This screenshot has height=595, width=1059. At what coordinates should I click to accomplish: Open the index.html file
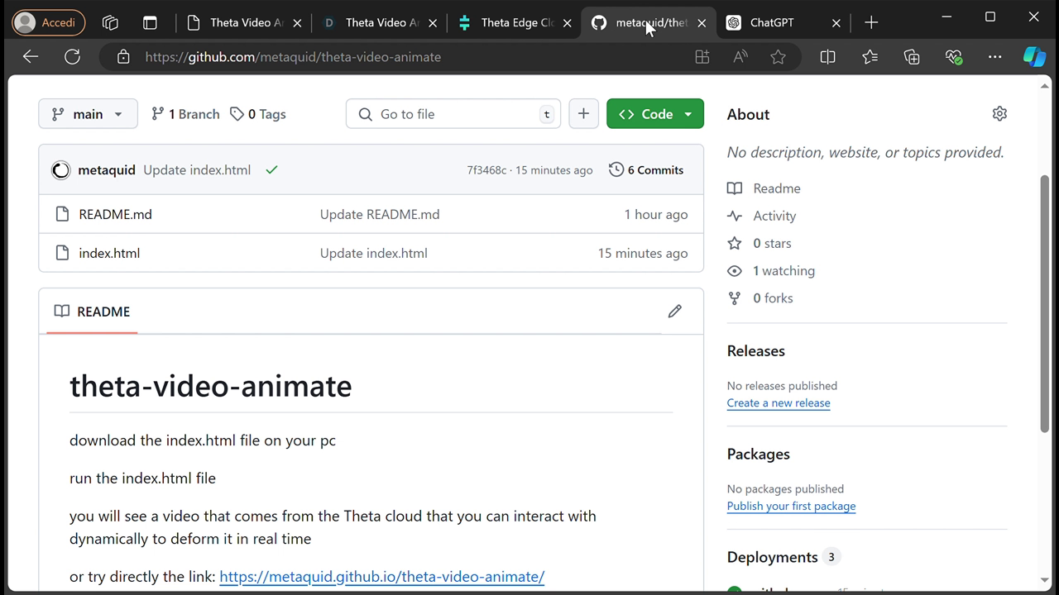click(109, 253)
